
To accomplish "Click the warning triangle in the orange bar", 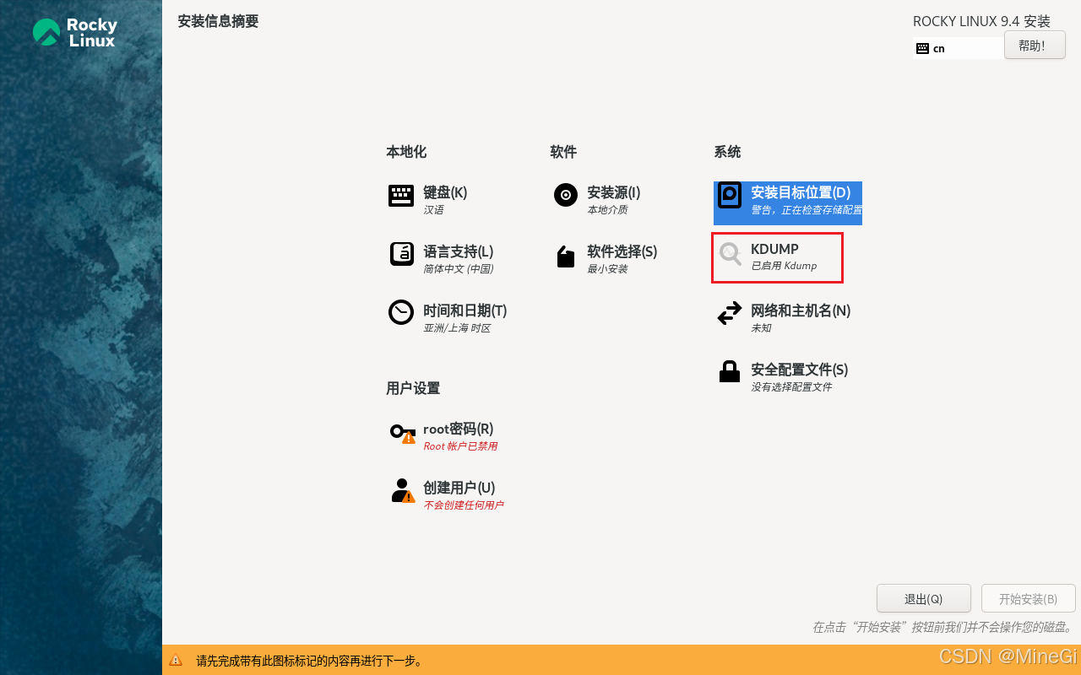I will pos(176,661).
